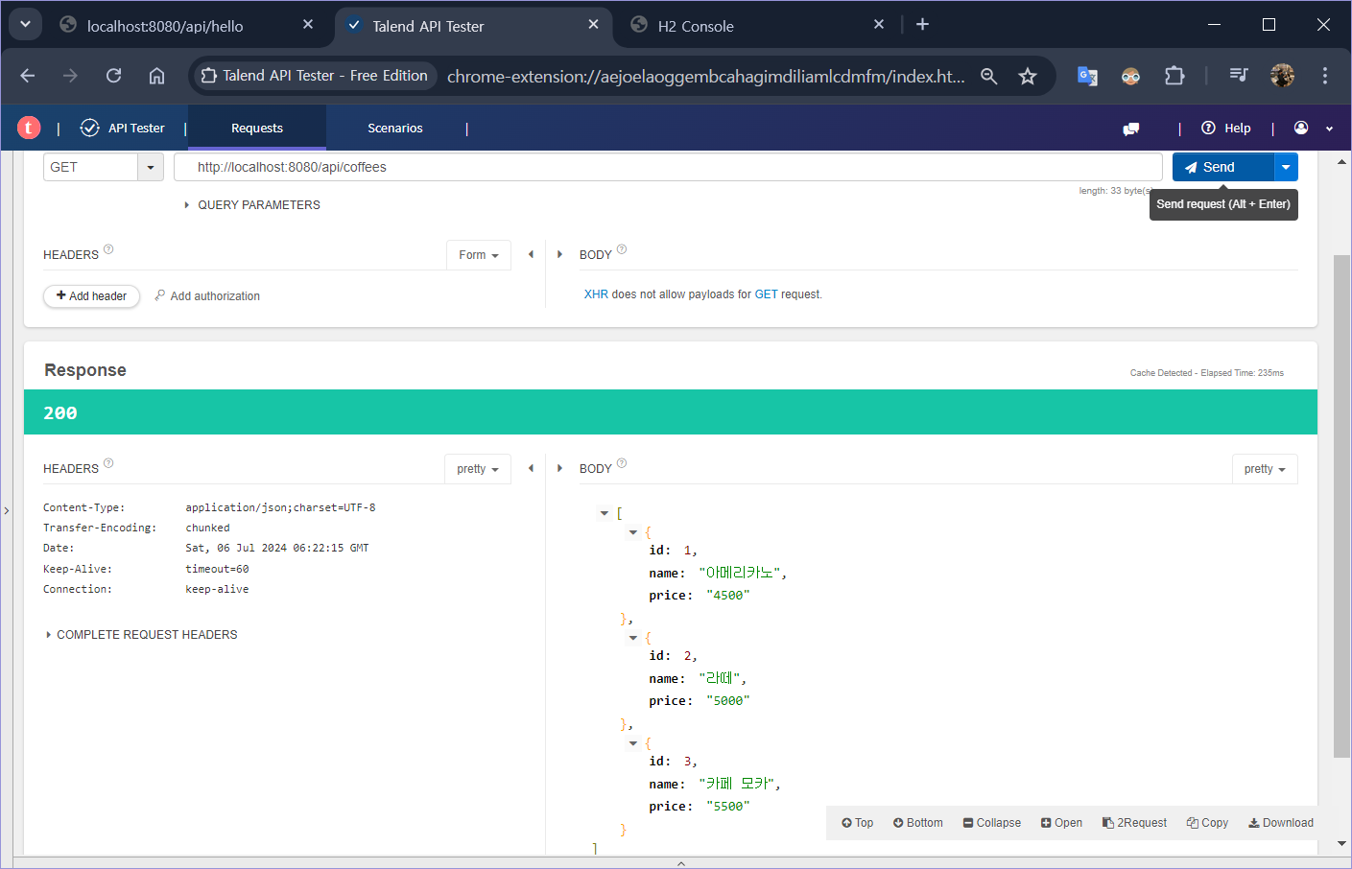Open a new browser tab
Image resolution: width=1352 pixels, height=869 pixels.
(x=922, y=25)
